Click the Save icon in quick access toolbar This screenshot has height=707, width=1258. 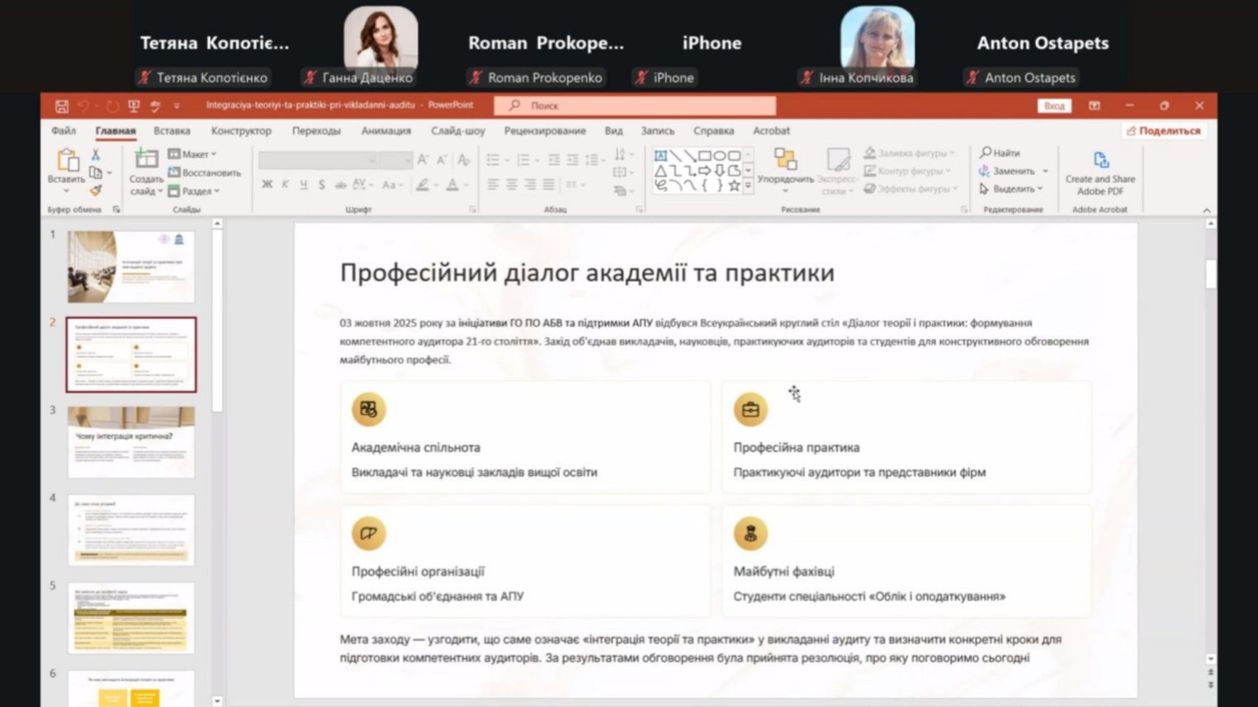click(x=62, y=106)
